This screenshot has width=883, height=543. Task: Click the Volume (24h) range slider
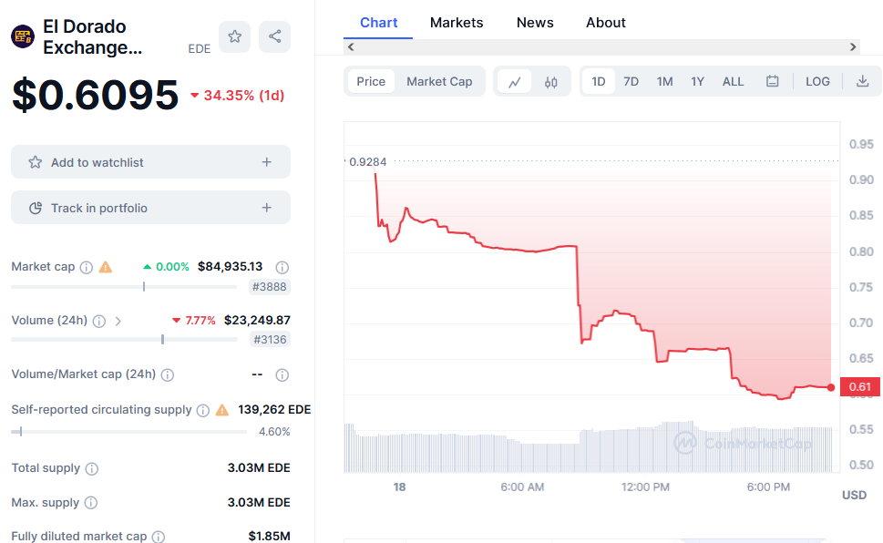124,340
